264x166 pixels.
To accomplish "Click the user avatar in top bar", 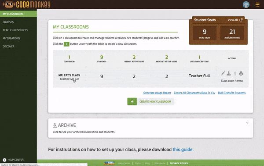I will tap(246, 4).
